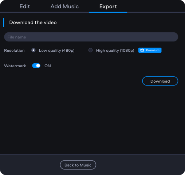Click the Watermark label

[x=15, y=66]
